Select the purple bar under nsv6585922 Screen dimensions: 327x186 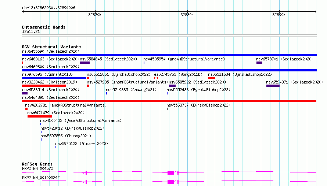point(172,86)
